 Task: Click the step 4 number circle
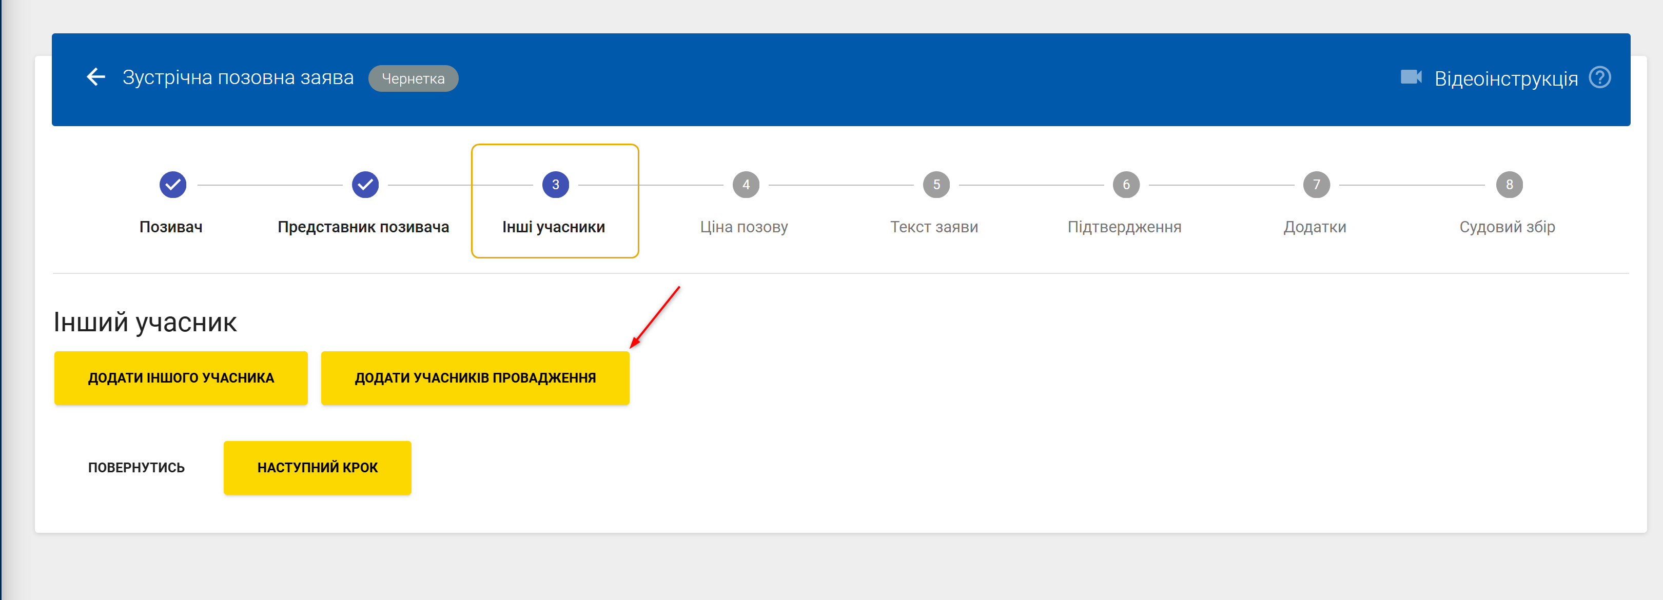coord(746,185)
